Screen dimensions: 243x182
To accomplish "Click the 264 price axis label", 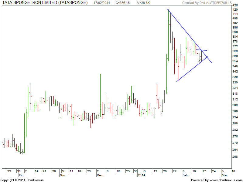I will [235, 150].
